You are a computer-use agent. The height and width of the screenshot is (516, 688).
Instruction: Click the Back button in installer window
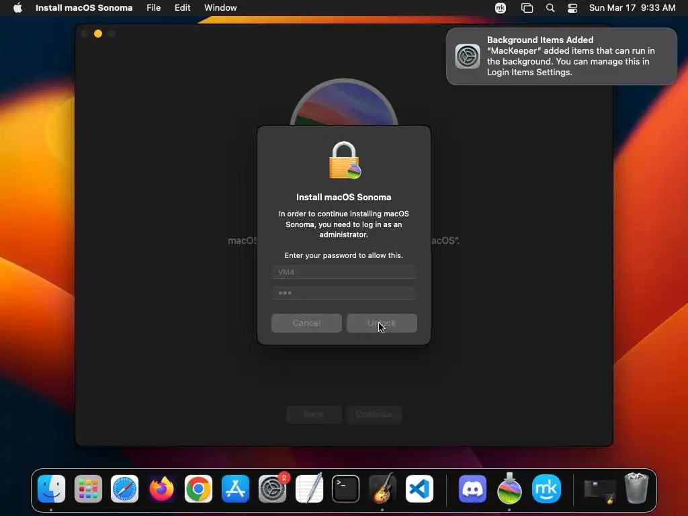click(x=314, y=414)
